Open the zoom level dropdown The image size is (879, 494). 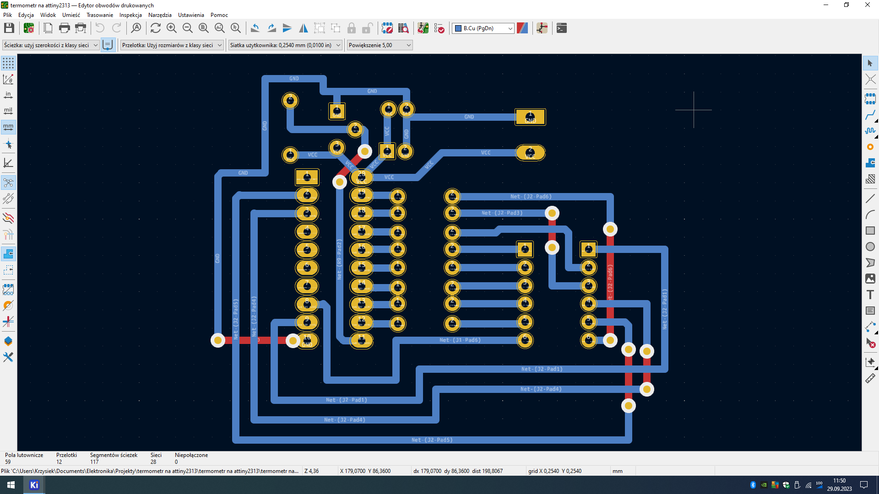click(380, 45)
